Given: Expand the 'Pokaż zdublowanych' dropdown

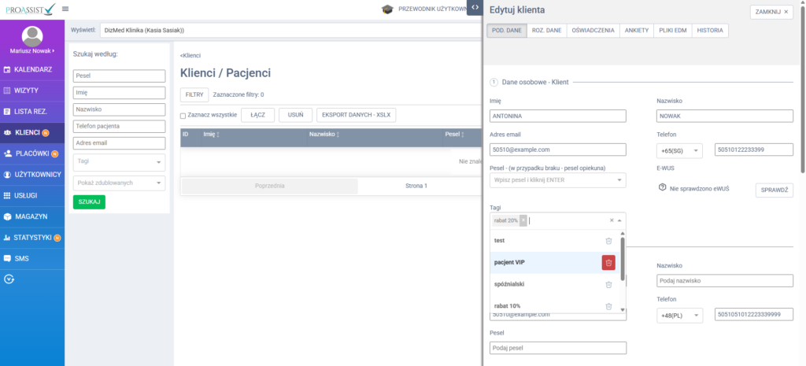Looking at the screenshot, I should 119,183.
